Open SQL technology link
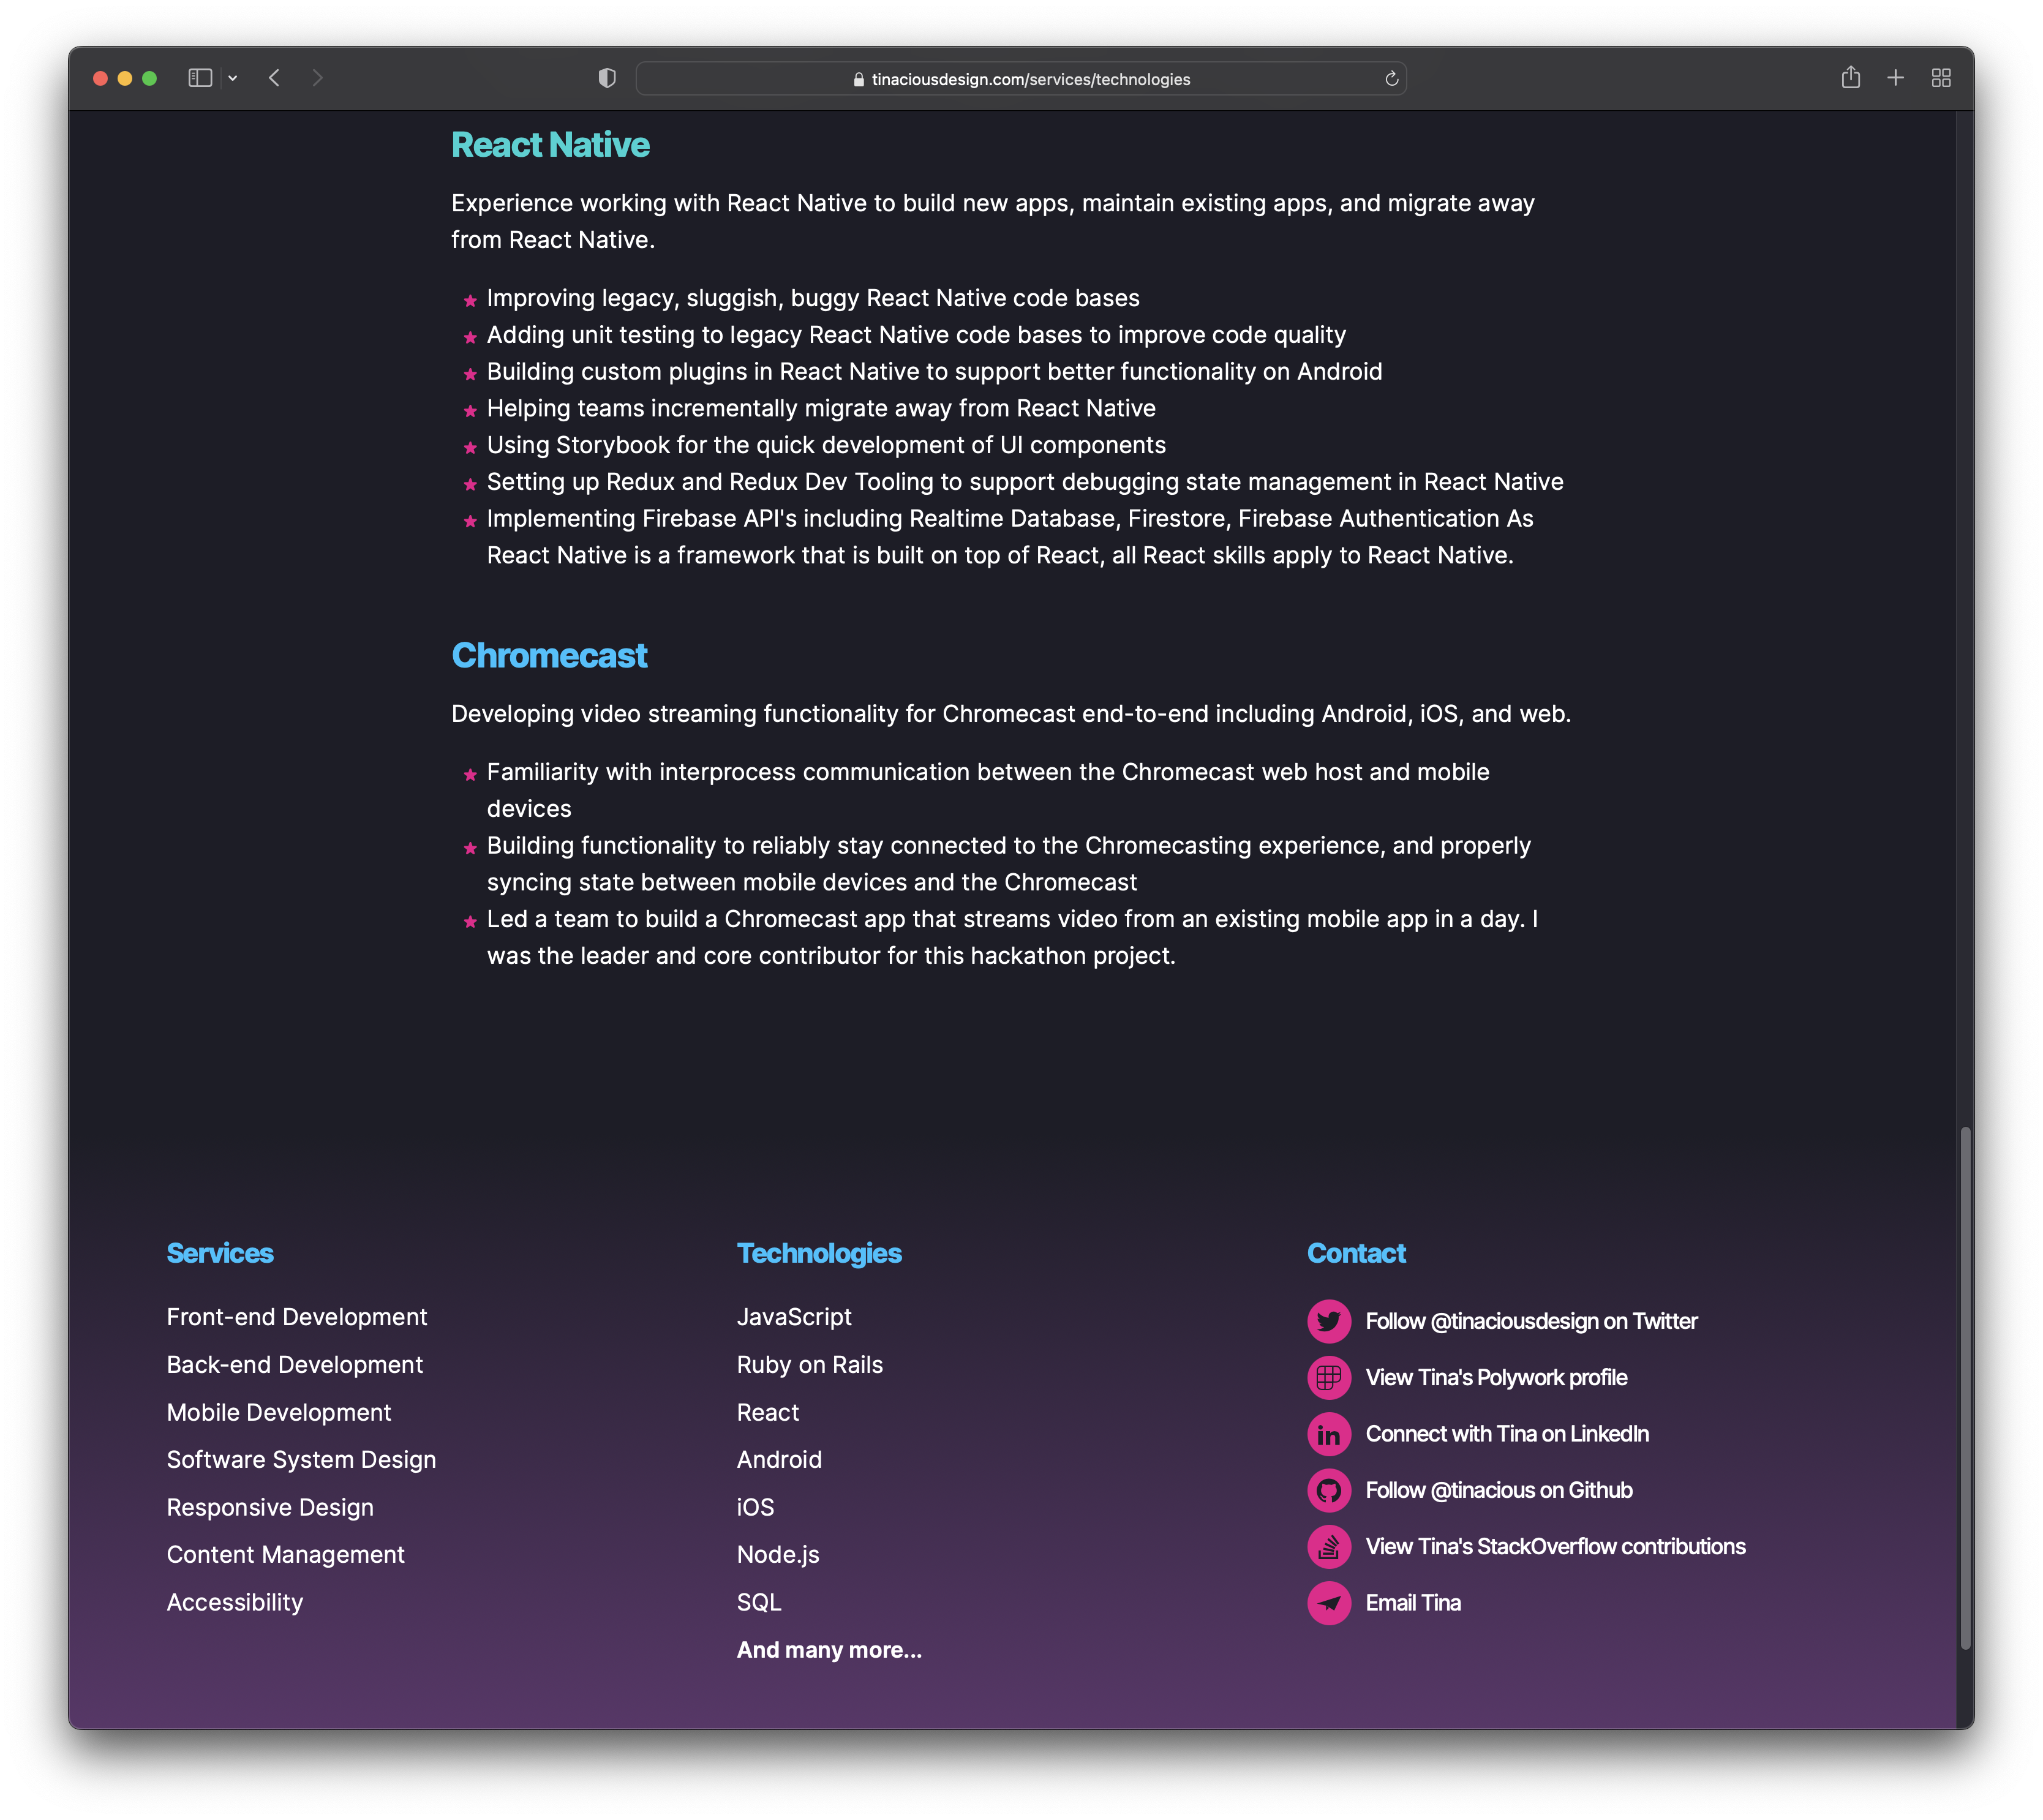Screen dimensions: 2043x1820 coord(759,1602)
